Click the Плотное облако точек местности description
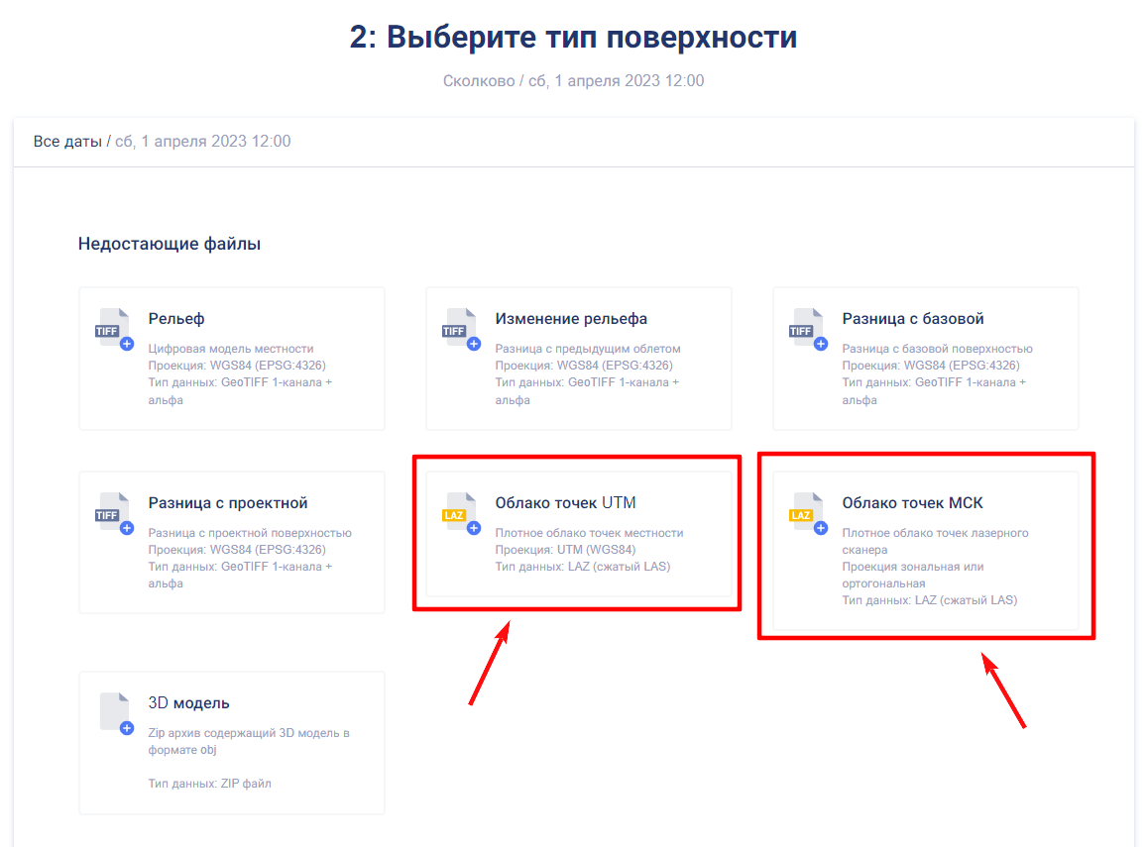The width and height of the screenshot is (1148, 847). (589, 533)
